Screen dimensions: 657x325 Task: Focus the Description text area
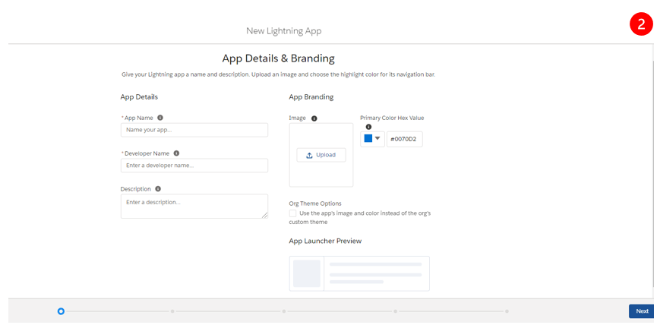pos(194,206)
